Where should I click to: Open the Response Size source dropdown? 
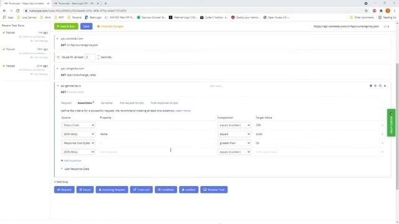pyautogui.click(x=78, y=143)
